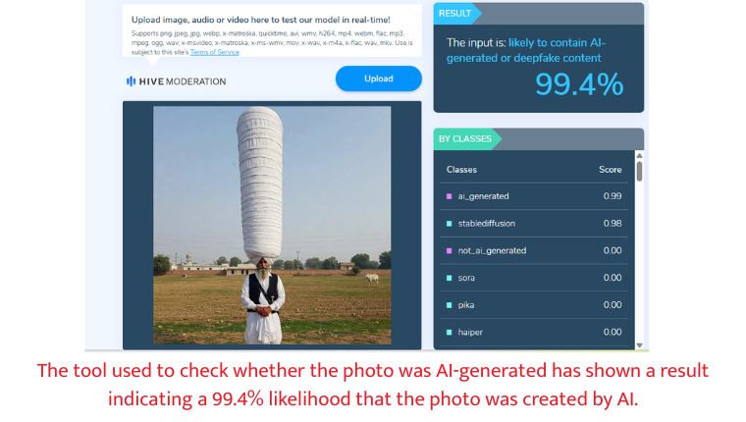Viewport: 746px width, 422px height.
Task: Click the classes list scrollbar thumb
Action: 639,172
